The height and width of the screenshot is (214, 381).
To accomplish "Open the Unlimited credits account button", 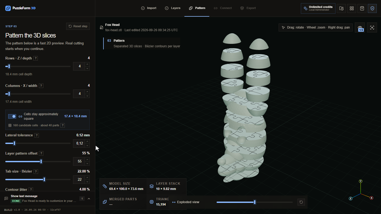I will tap(318, 8).
